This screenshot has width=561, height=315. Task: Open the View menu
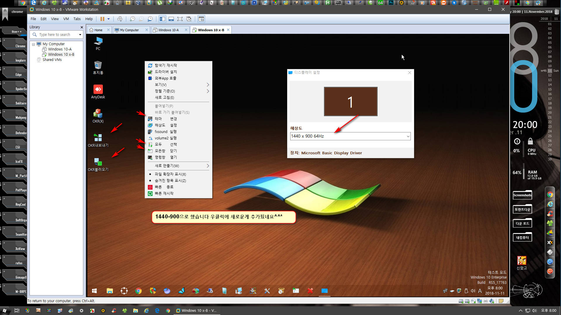coord(55,19)
